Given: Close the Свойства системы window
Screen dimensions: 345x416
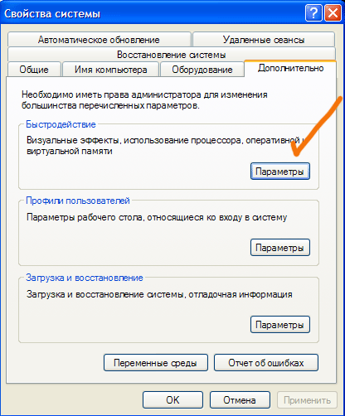Looking at the screenshot, I should click(x=333, y=13).
